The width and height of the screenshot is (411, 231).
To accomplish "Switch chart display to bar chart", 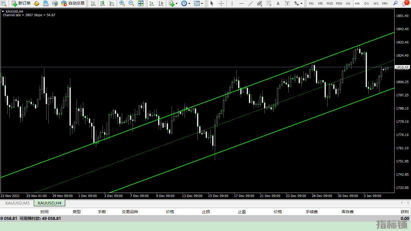I will [93, 3].
